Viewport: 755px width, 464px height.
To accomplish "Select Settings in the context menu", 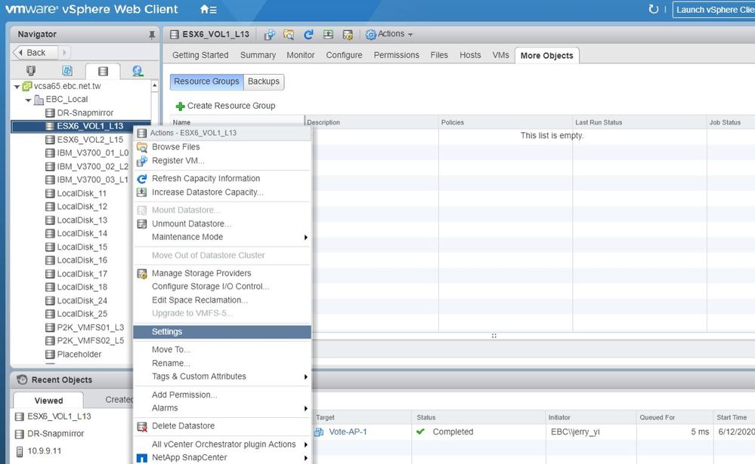I will click(x=167, y=332).
